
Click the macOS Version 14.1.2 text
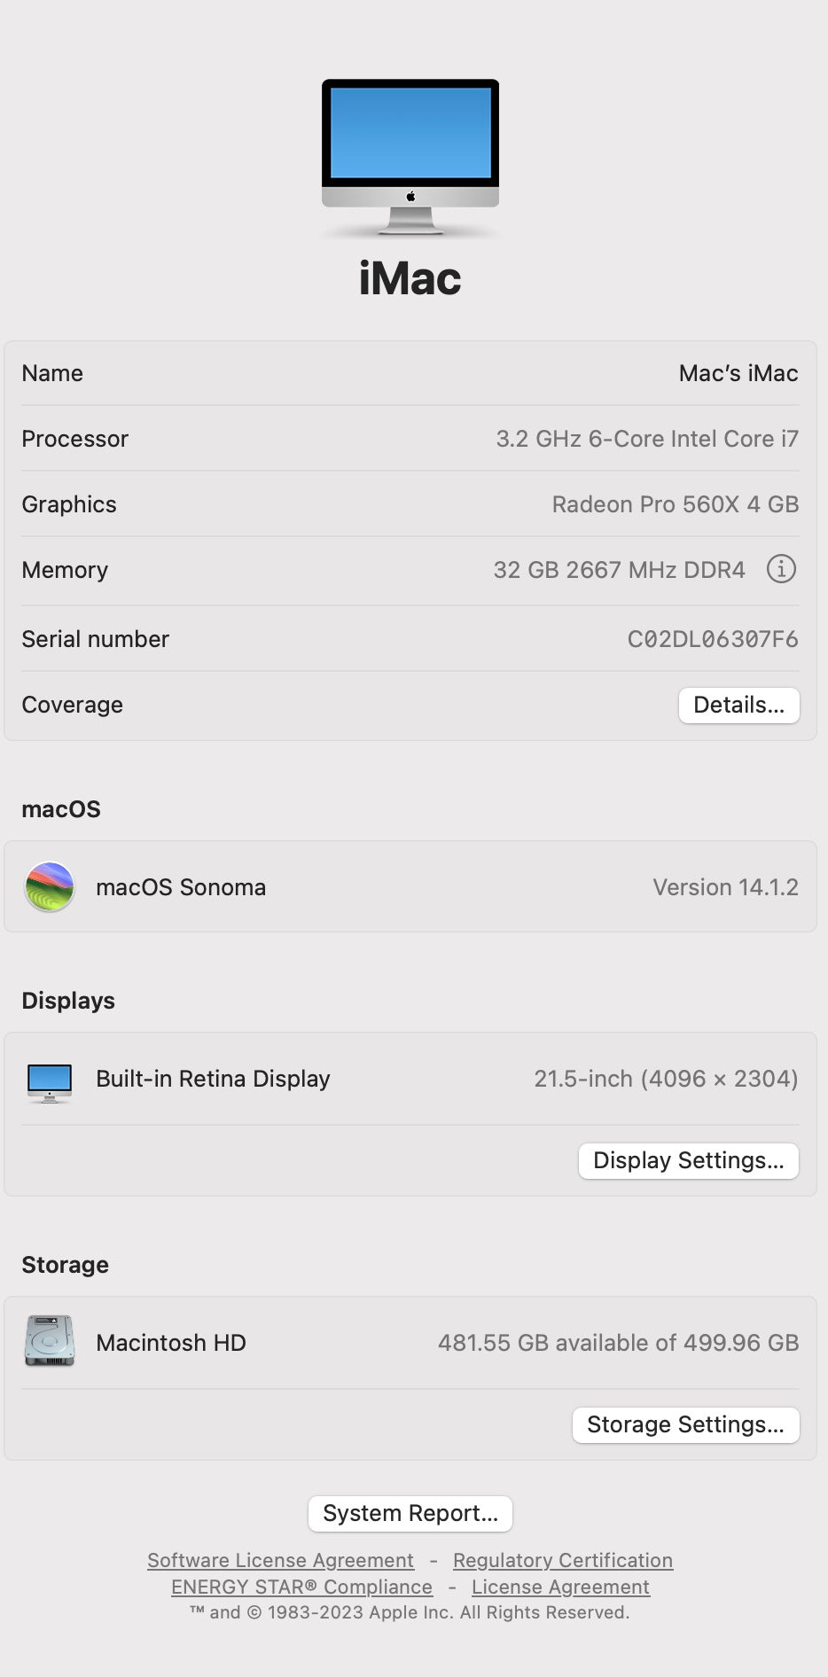pyautogui.click(x=723, y=887)
